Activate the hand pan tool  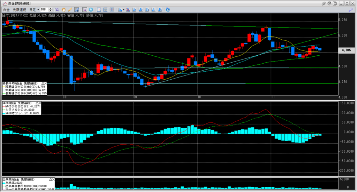(64, 9)
